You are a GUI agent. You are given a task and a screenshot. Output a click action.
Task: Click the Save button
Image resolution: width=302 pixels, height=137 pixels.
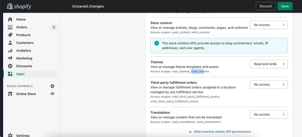[285, 6]
